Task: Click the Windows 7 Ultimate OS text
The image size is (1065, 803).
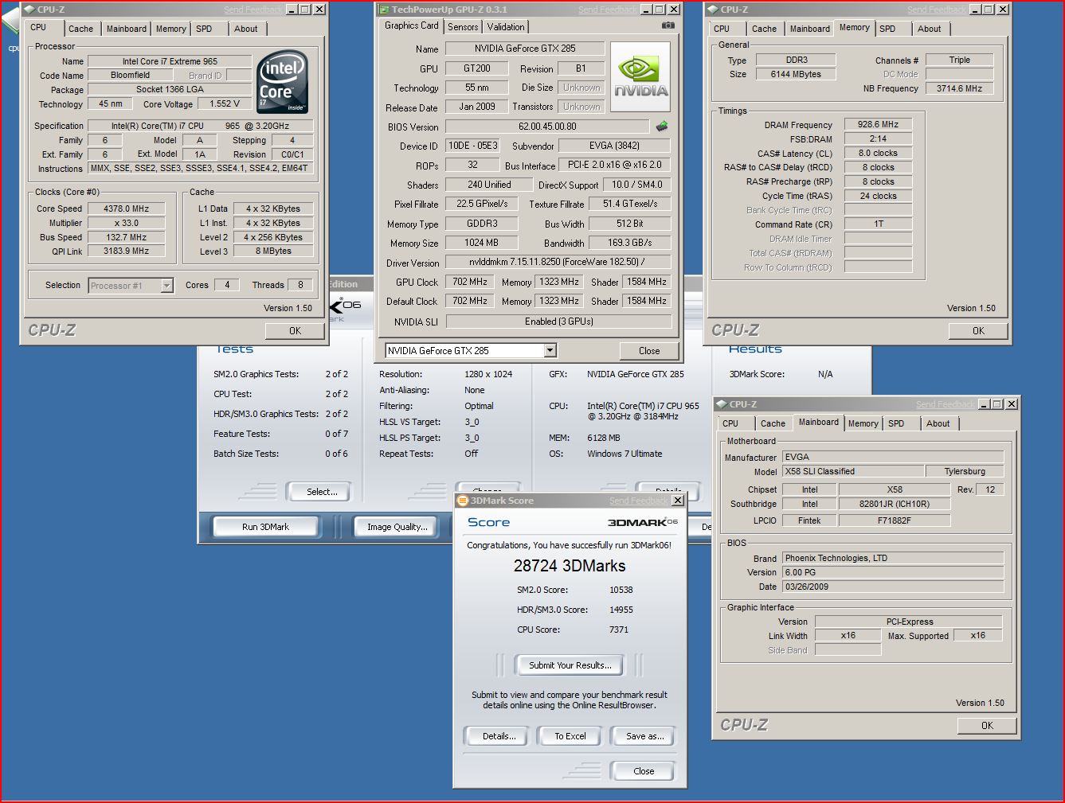Action: [625, 454]
